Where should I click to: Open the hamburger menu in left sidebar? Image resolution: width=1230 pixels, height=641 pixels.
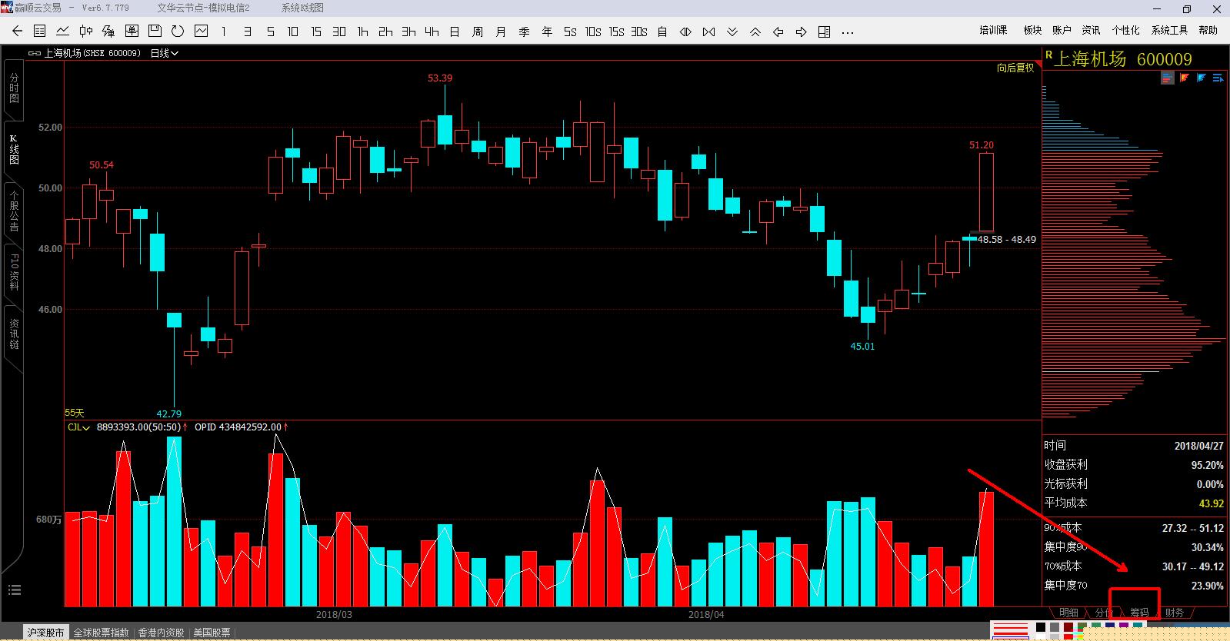14,590
